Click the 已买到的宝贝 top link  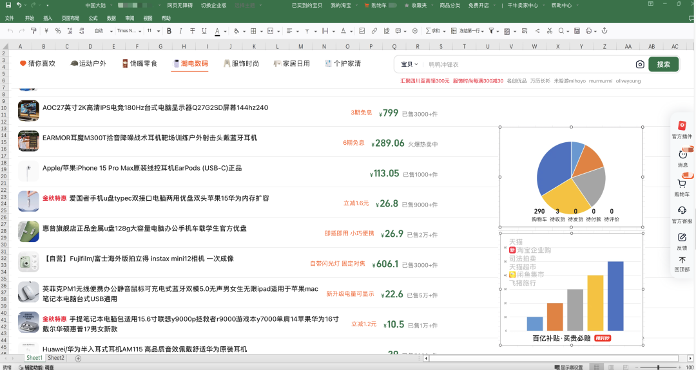306,5
